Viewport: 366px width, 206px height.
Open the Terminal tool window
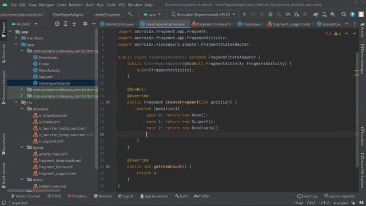[103, 196]
